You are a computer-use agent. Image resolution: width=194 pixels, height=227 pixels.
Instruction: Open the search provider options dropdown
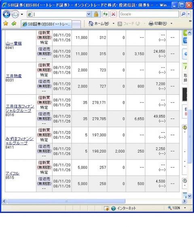click(189, 14)
